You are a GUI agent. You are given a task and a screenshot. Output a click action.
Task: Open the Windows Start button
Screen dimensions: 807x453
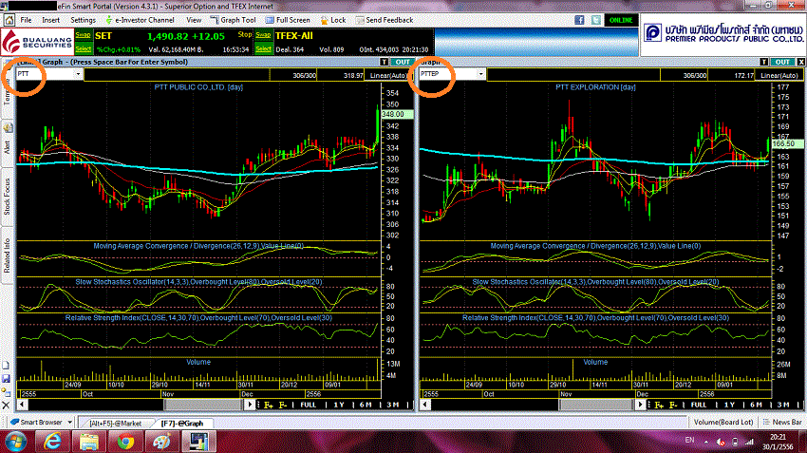coord(15,442)
